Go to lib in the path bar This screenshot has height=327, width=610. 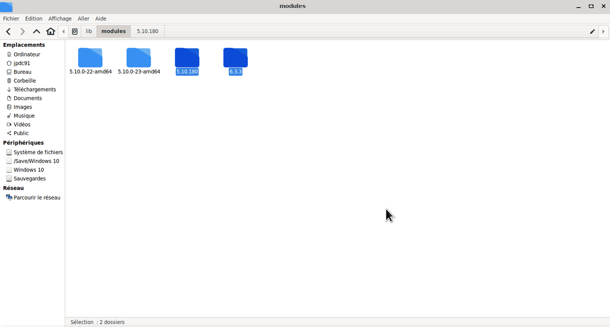(x=89, y=31)
